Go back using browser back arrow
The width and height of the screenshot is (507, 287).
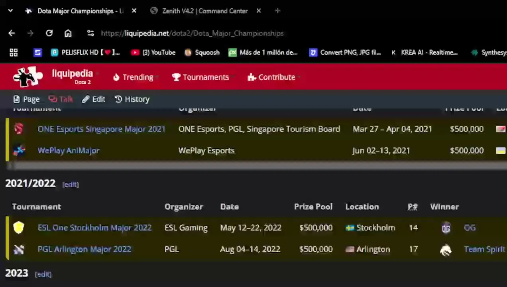pos(12,33)
